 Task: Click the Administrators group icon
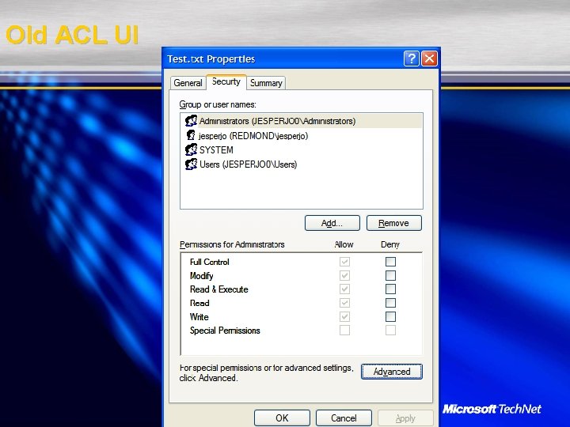click(192, 120)
